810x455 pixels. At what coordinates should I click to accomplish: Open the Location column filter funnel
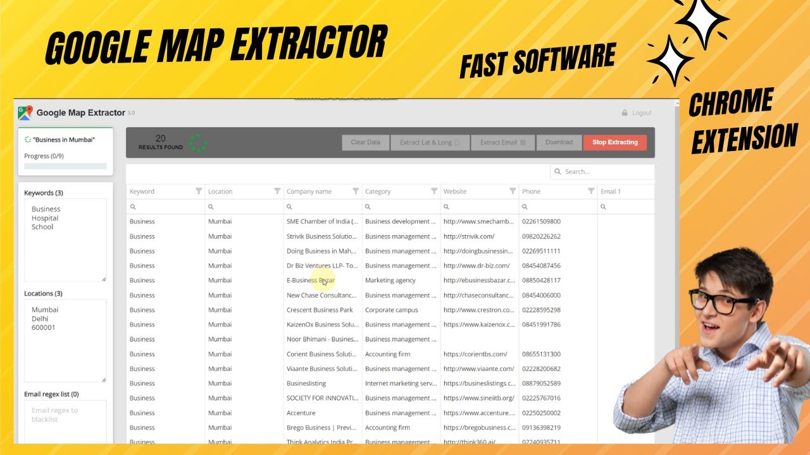(x=277, y=191)
